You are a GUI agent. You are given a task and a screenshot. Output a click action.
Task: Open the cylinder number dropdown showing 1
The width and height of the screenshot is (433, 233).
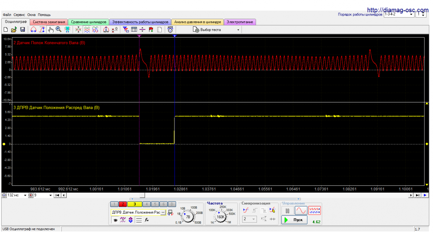pos(421,14)
